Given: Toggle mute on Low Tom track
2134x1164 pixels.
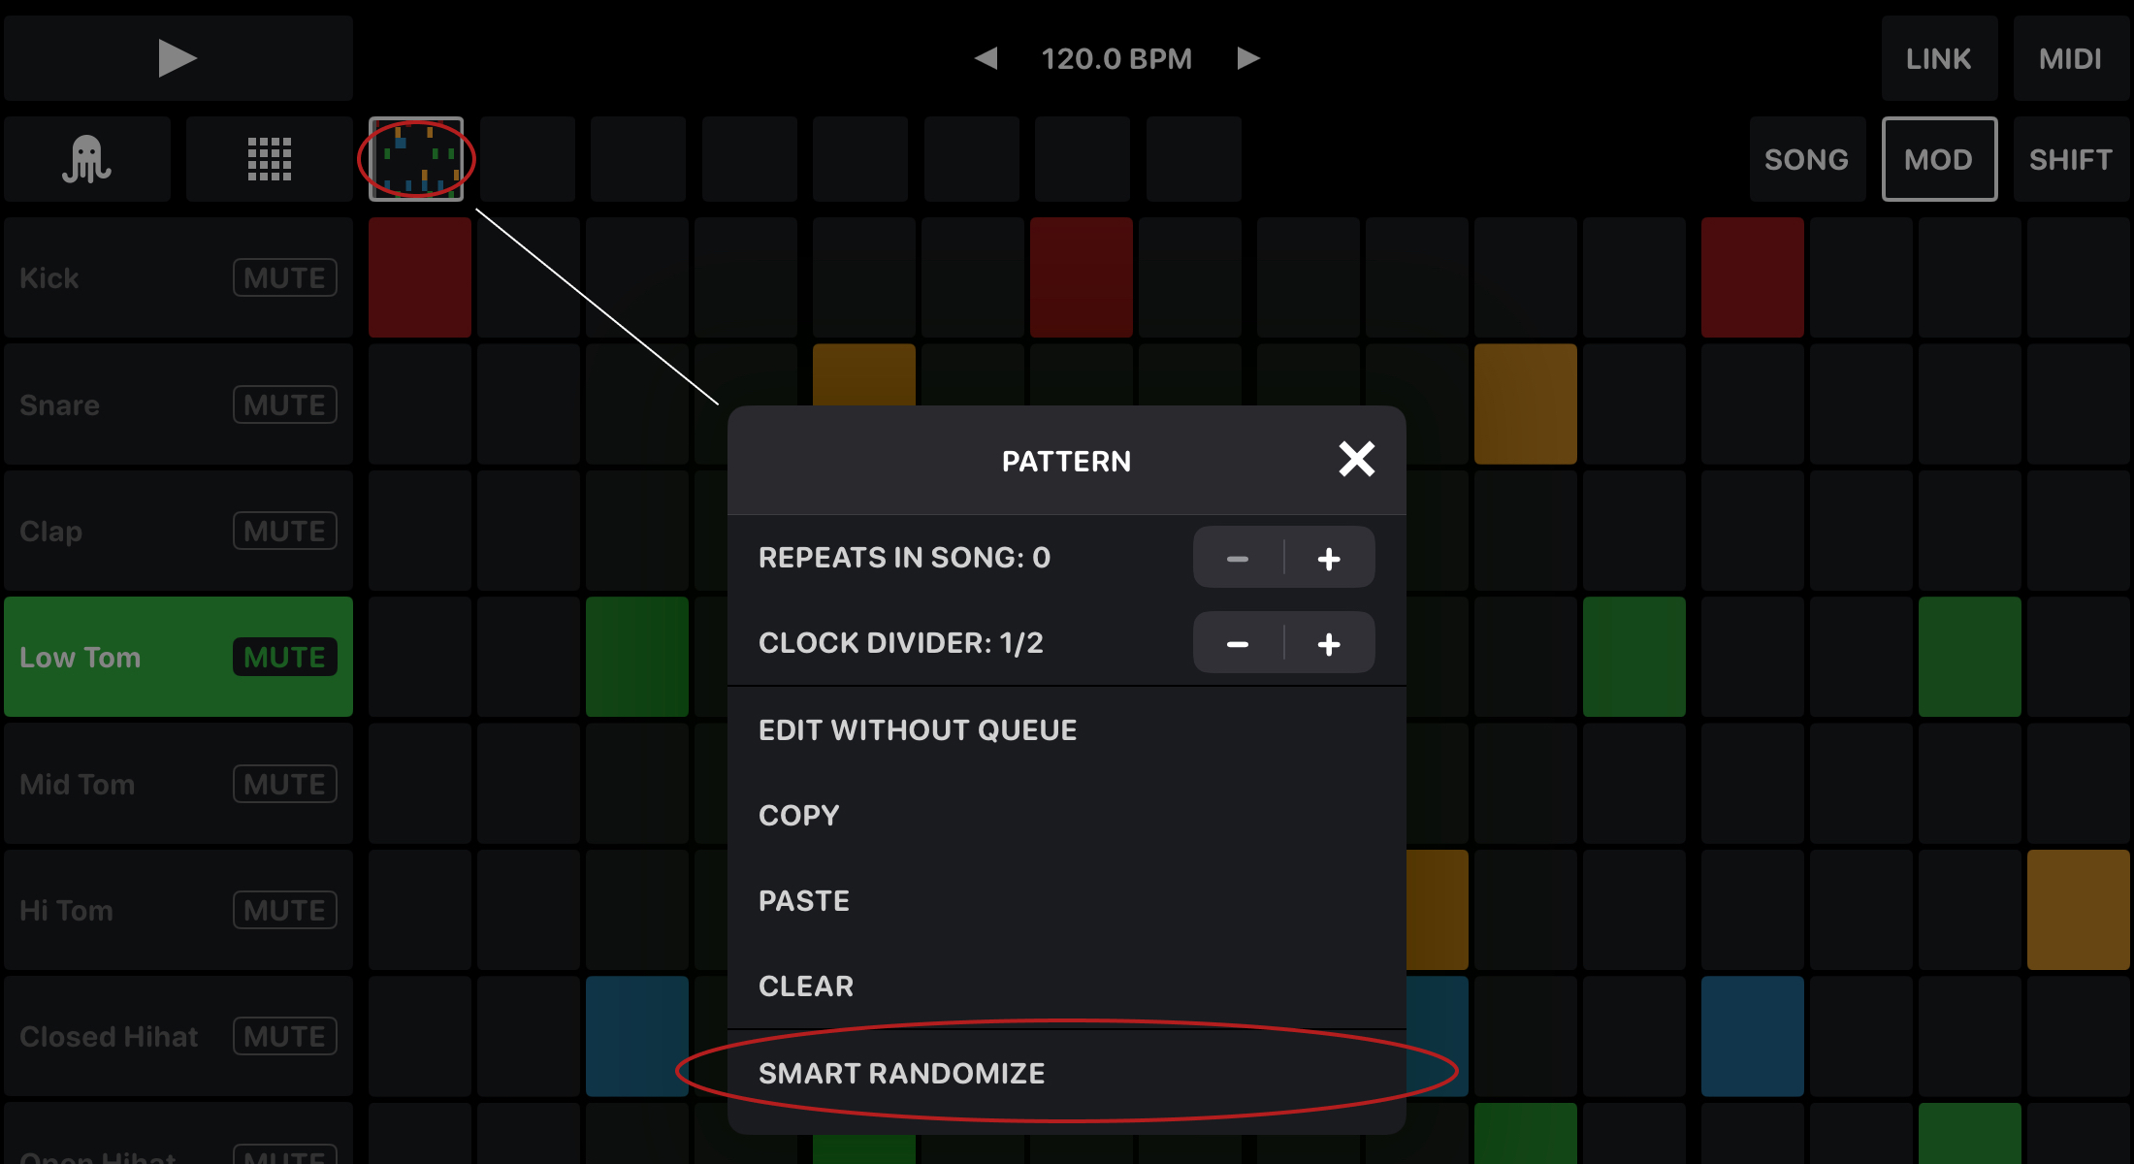Looking at the screenshot, I should (284, 658).
